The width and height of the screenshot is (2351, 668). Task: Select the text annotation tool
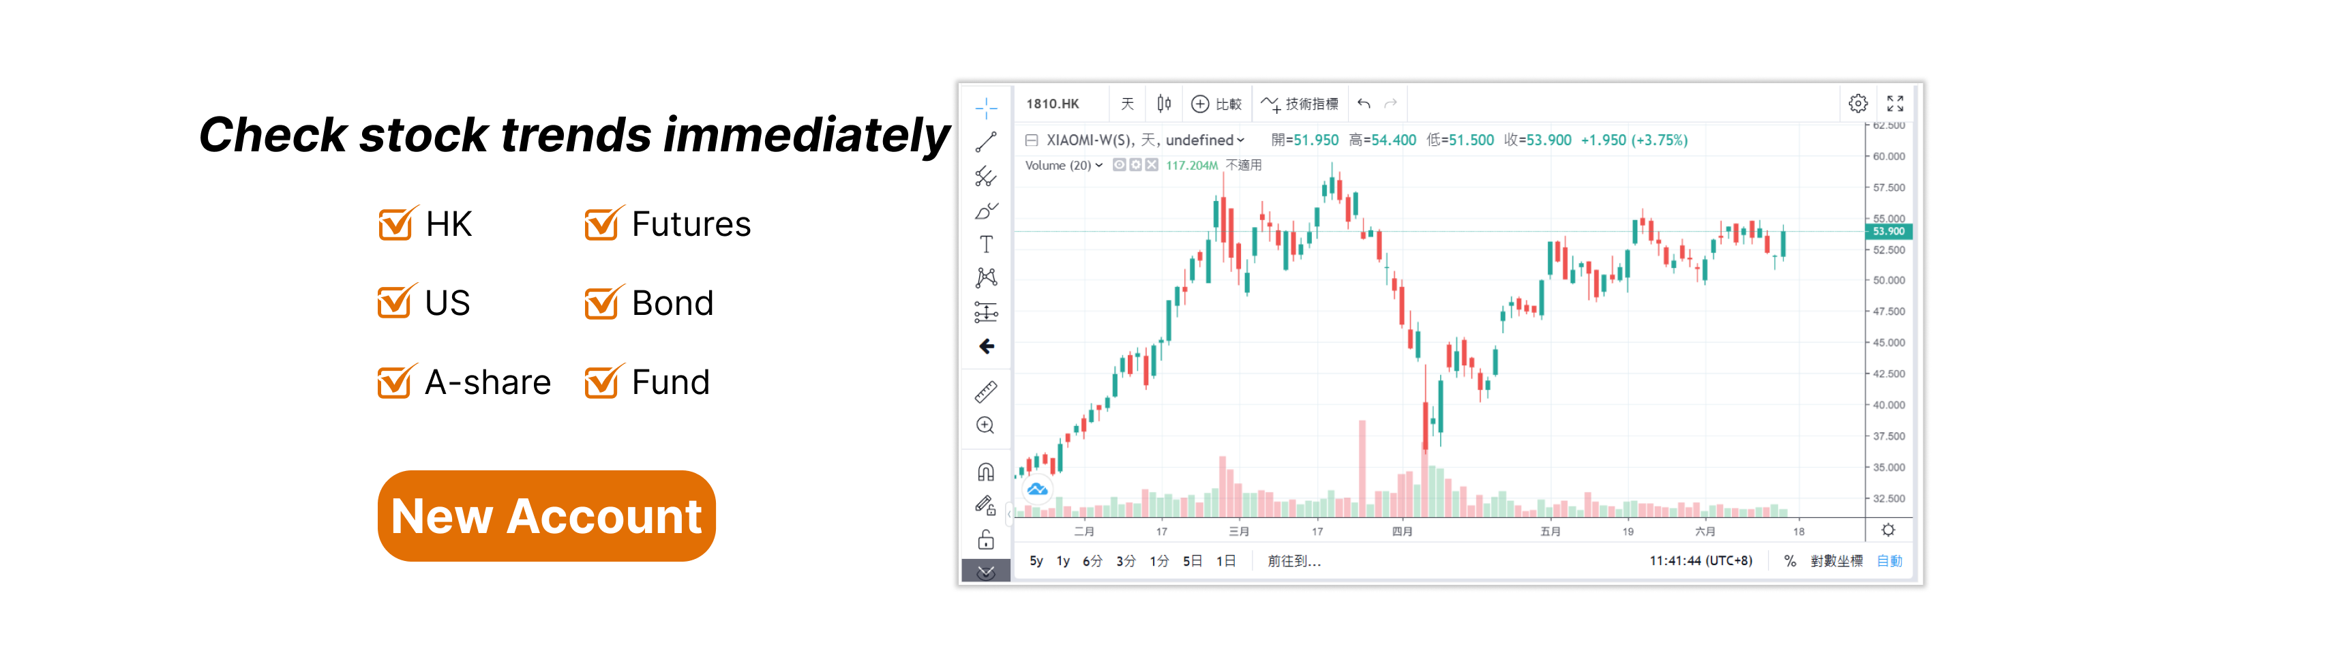[x=986, y=243]
